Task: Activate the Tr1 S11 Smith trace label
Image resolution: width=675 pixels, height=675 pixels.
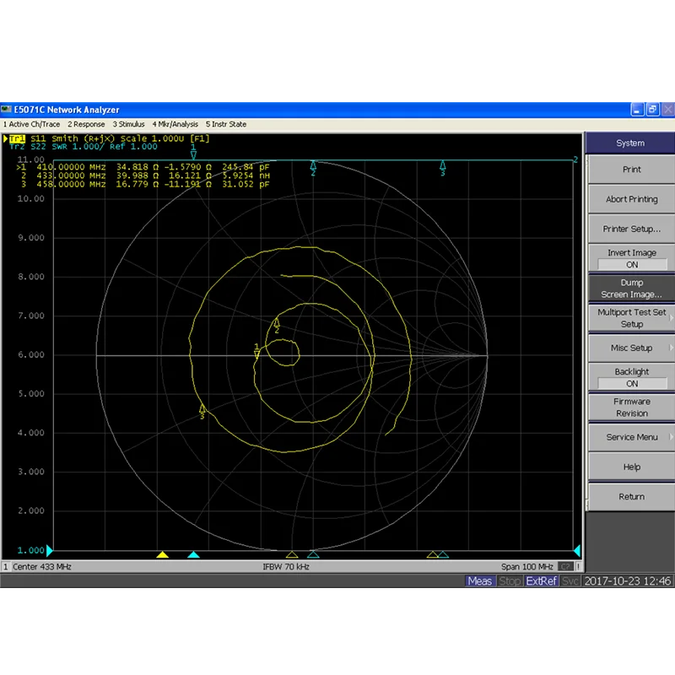Action: coord(106,138)
